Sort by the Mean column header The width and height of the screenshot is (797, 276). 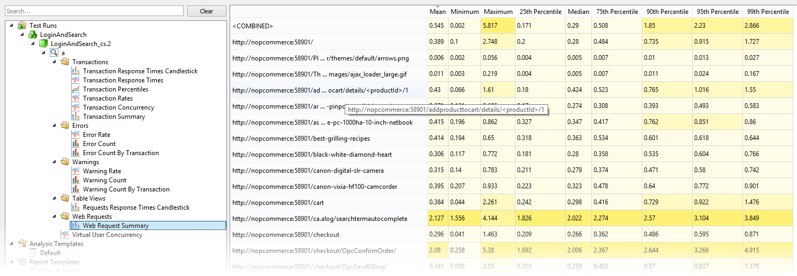point(437,12)
